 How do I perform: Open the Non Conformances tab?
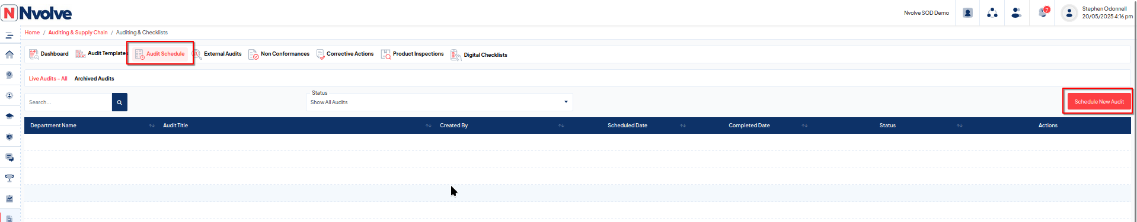coord(279,54)
